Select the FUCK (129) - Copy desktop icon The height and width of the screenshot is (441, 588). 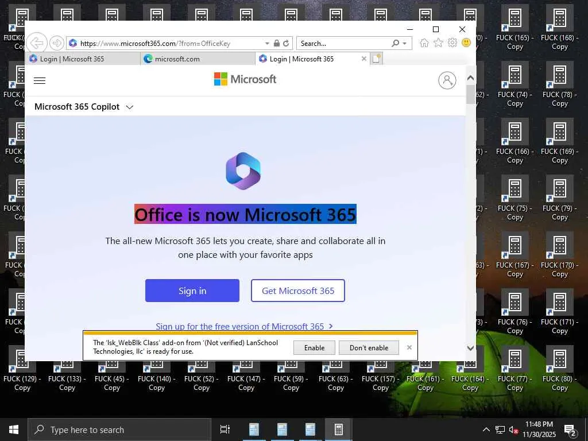pyautogui.click(x=22, y=377)
